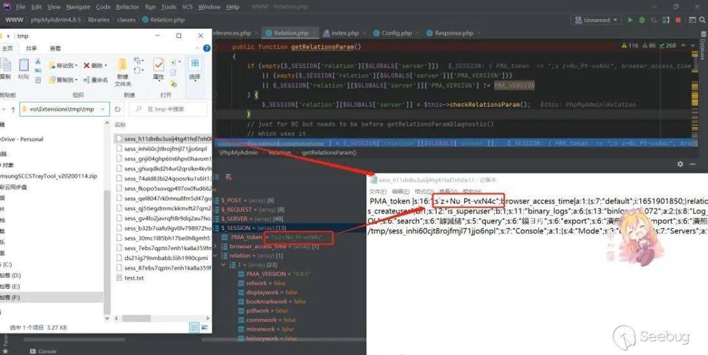708x355 pixels.
Task: Open debug panel settings gear icon
Action: click(680, 164)
